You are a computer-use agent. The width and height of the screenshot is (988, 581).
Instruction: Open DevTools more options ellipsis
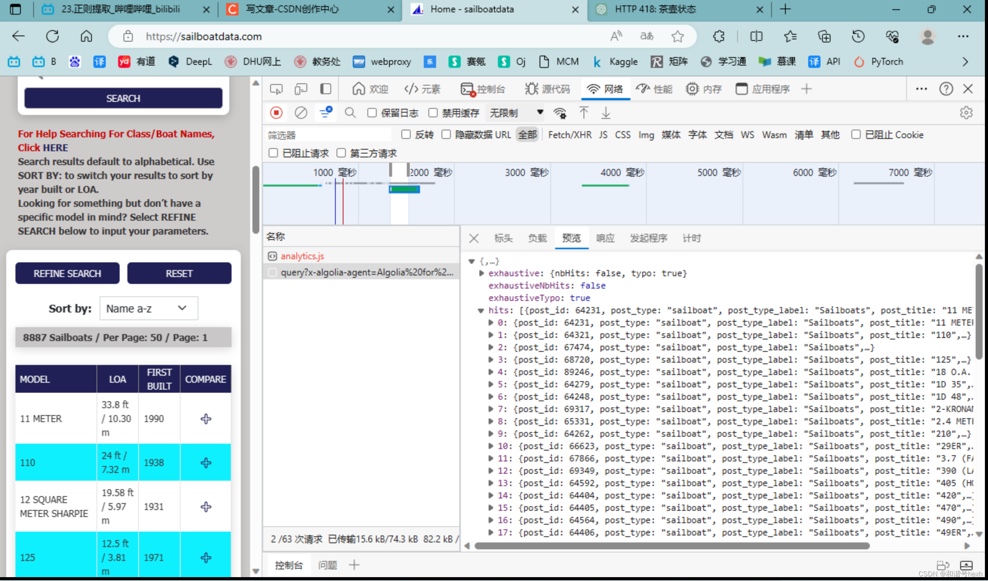921,89
